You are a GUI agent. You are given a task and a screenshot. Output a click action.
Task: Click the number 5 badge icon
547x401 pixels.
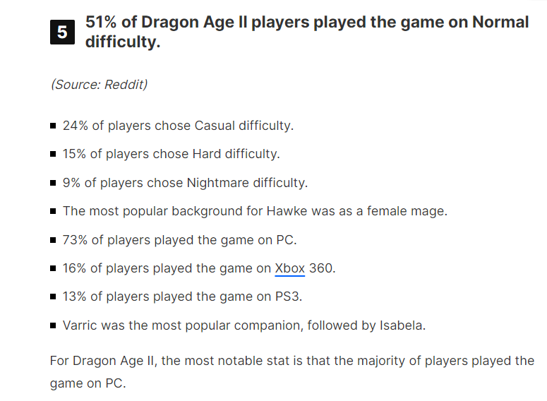pos(62,32)
